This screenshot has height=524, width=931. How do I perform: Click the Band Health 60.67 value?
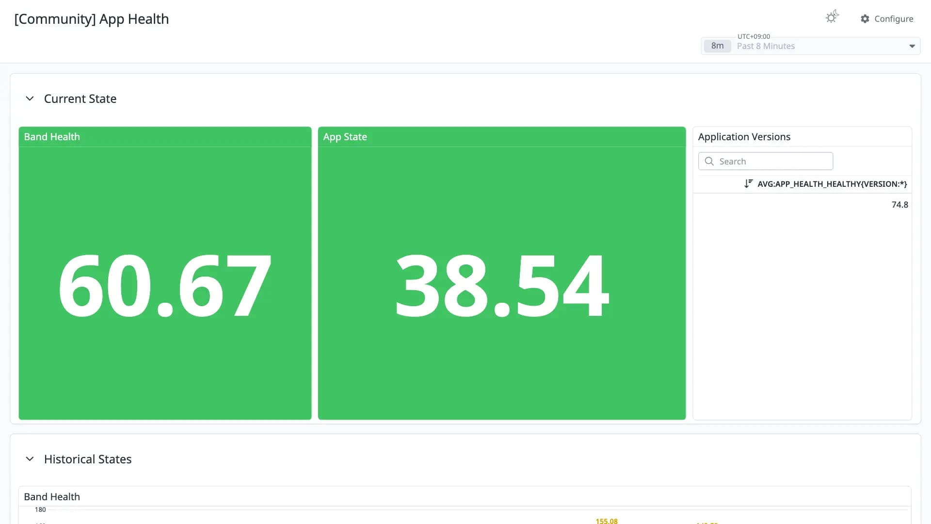pos(165,286)
